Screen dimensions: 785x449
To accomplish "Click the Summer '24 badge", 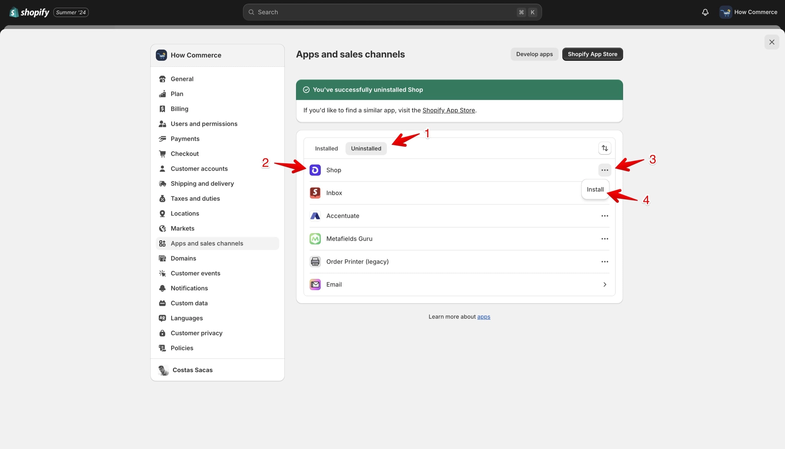I will click(x=71, y=12).
